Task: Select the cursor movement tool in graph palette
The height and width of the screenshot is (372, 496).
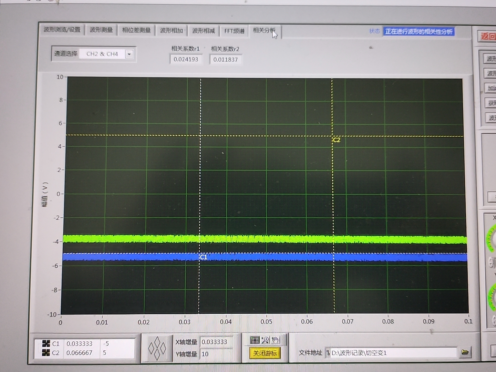Action: click(255, 340)
